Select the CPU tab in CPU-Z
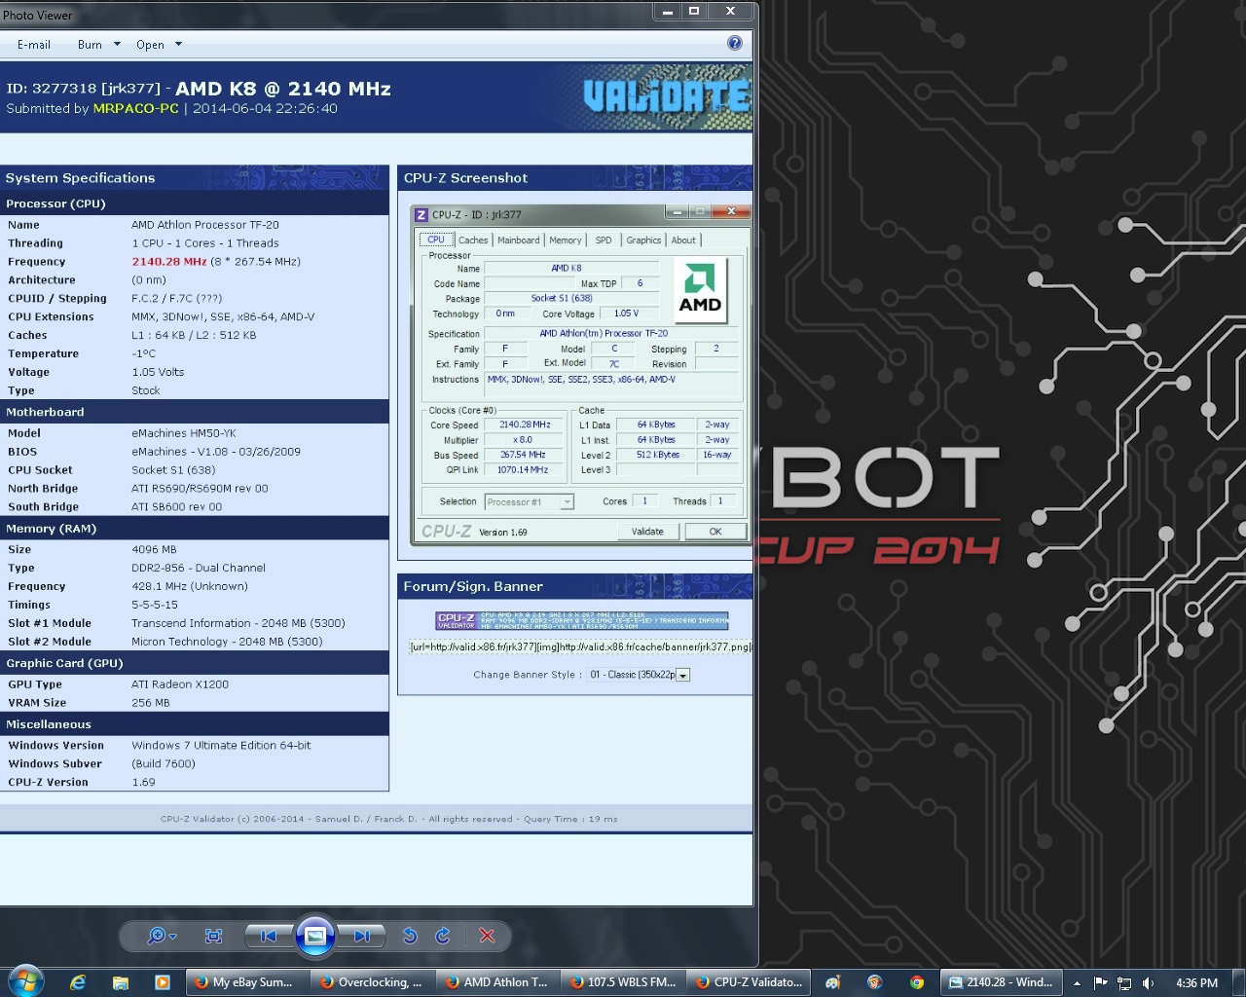 point(436,240)
